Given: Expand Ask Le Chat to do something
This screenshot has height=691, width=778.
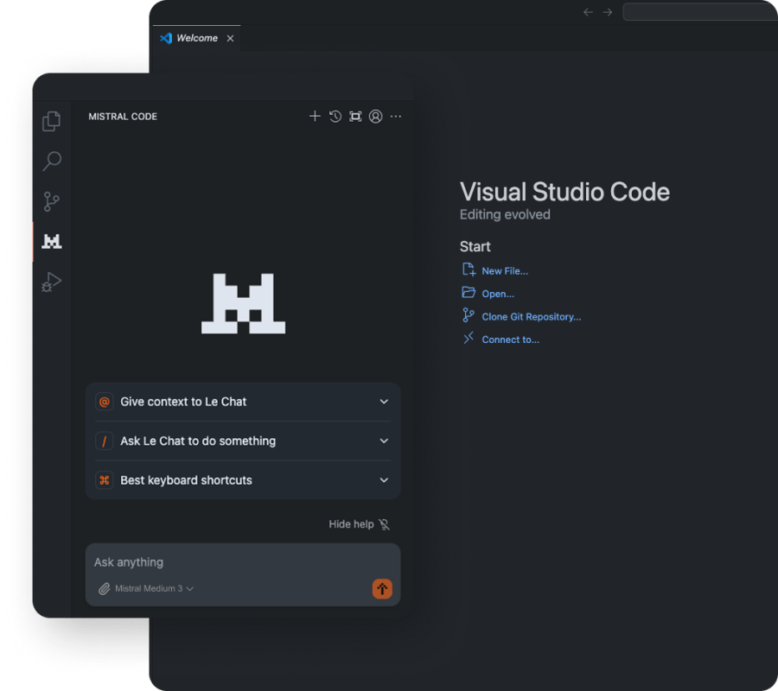Looking at the screenshot, I should point(243,441).
